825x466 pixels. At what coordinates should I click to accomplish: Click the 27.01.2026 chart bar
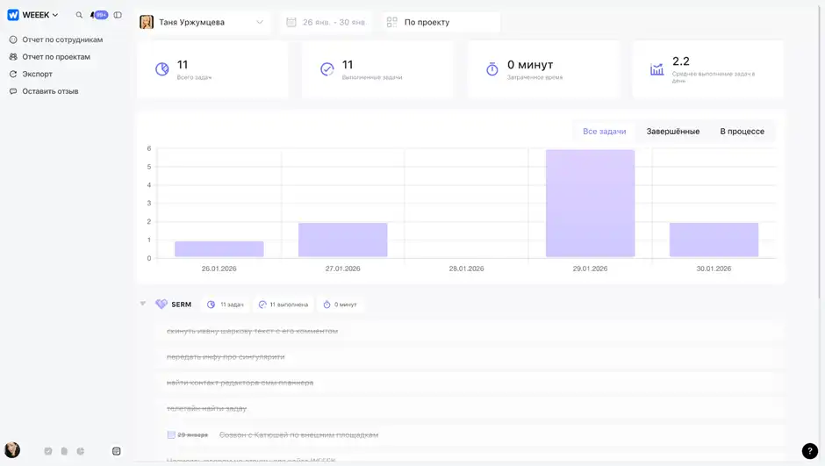[342, 240]
